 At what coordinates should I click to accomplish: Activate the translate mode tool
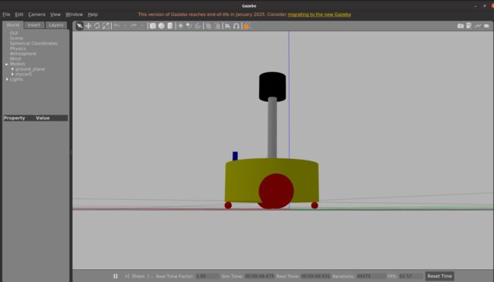click(88, 26)
